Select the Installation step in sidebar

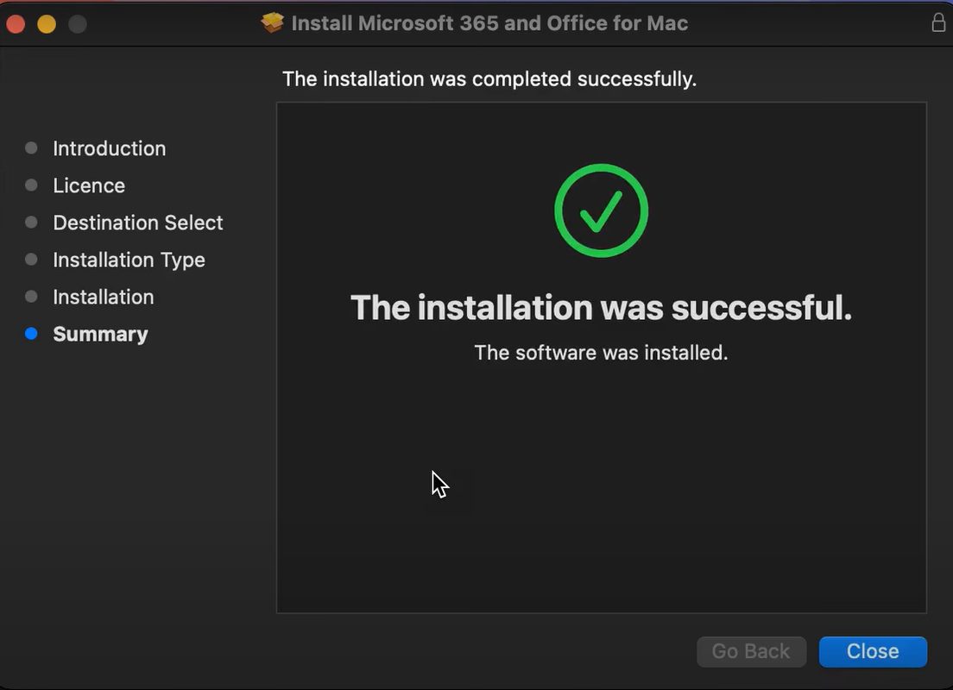[x=103, y=297]
